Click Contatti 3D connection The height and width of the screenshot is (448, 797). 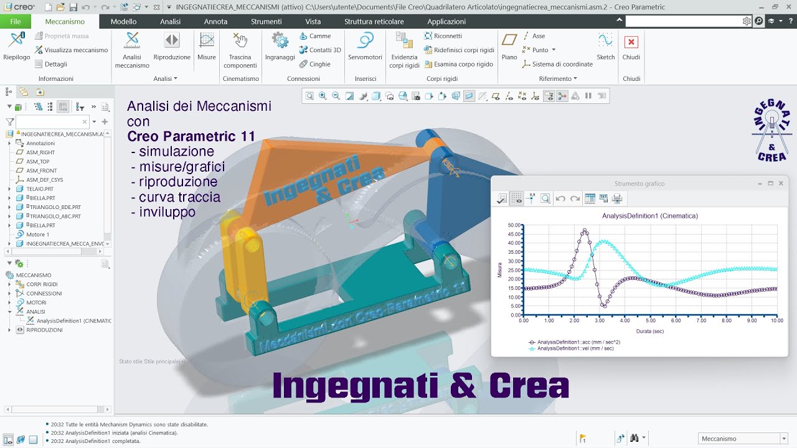(319, 50)
